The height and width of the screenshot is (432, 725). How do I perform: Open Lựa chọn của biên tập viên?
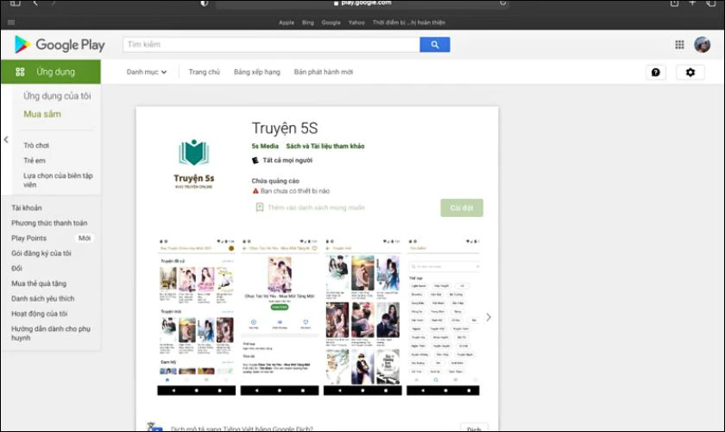pos(58,180)
